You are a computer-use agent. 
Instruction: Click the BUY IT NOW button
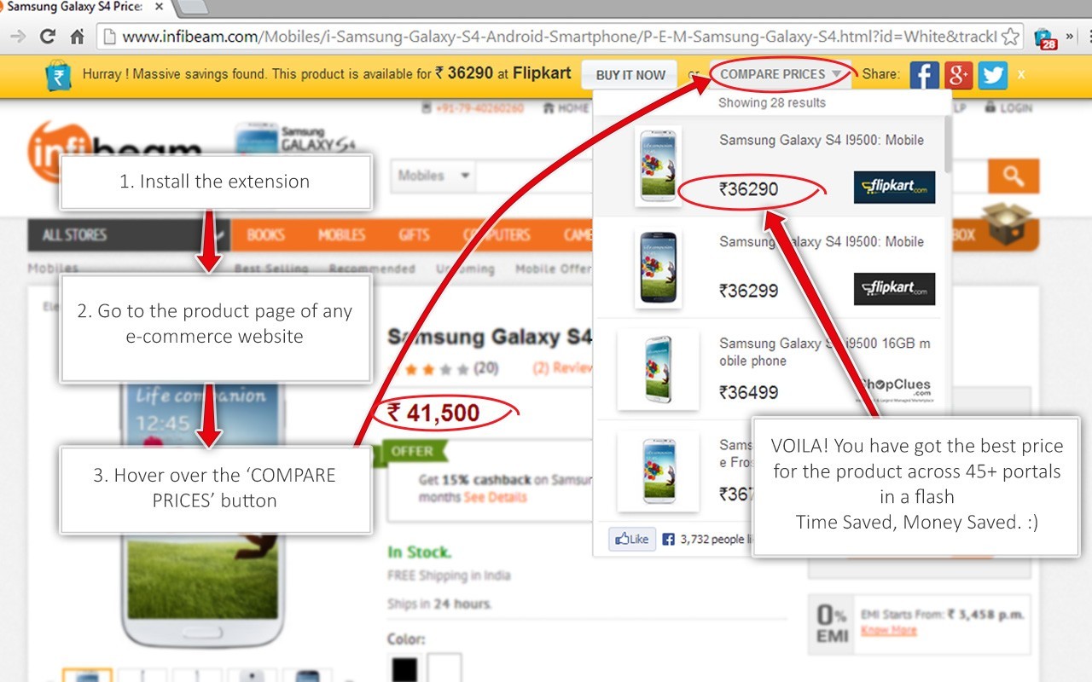click(630, 75)
